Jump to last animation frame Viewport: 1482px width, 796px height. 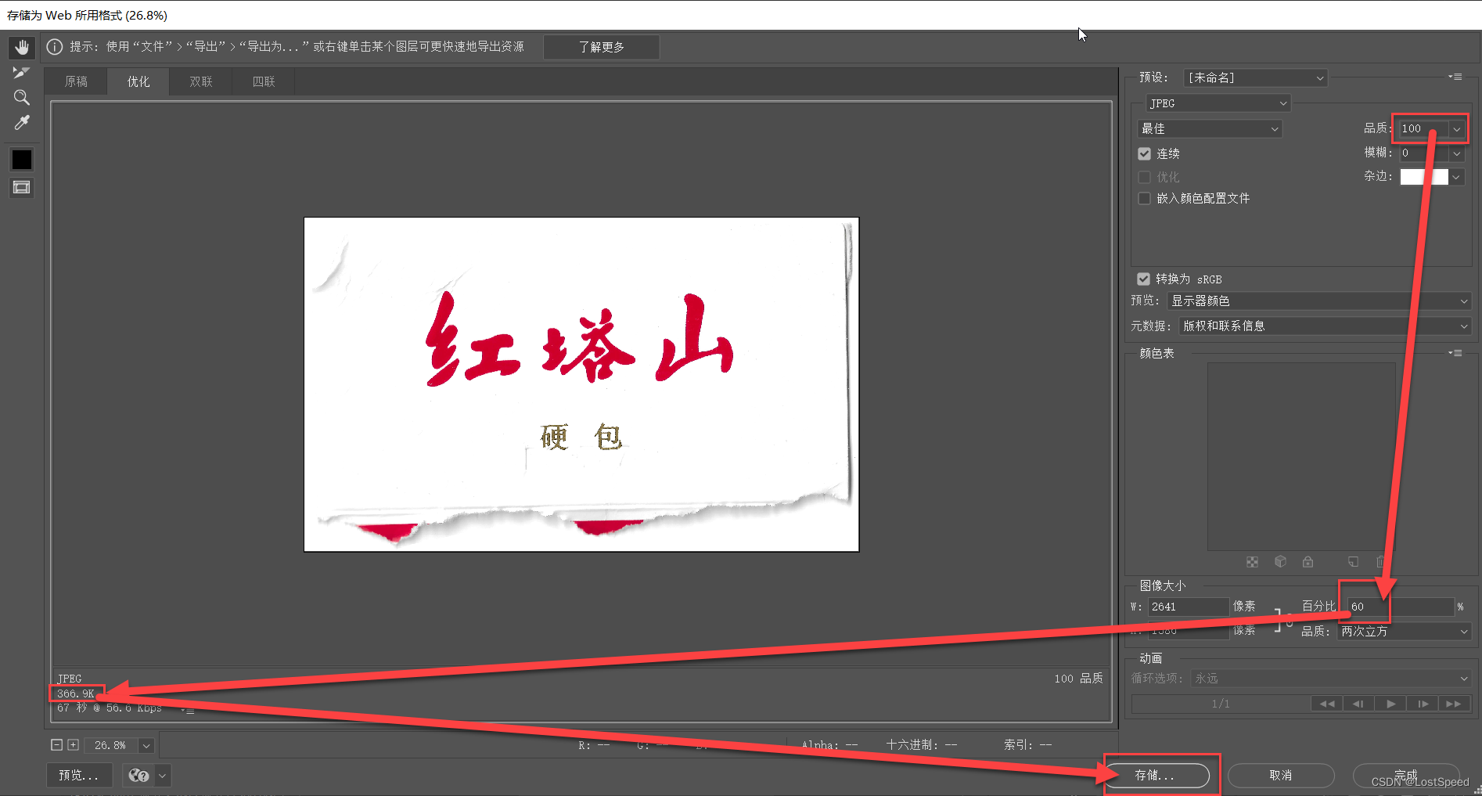pyautogui.click(x=1454, y=704)
